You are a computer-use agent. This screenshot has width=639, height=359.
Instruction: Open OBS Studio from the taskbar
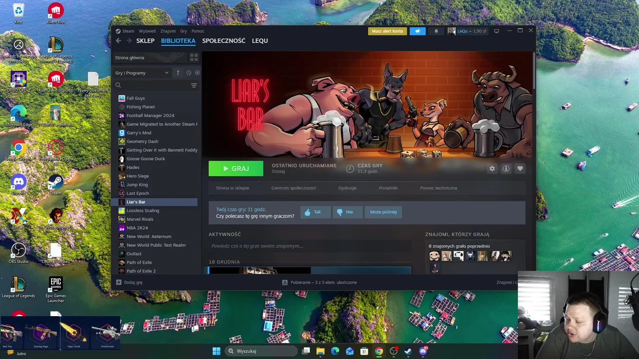pos(393,351)
